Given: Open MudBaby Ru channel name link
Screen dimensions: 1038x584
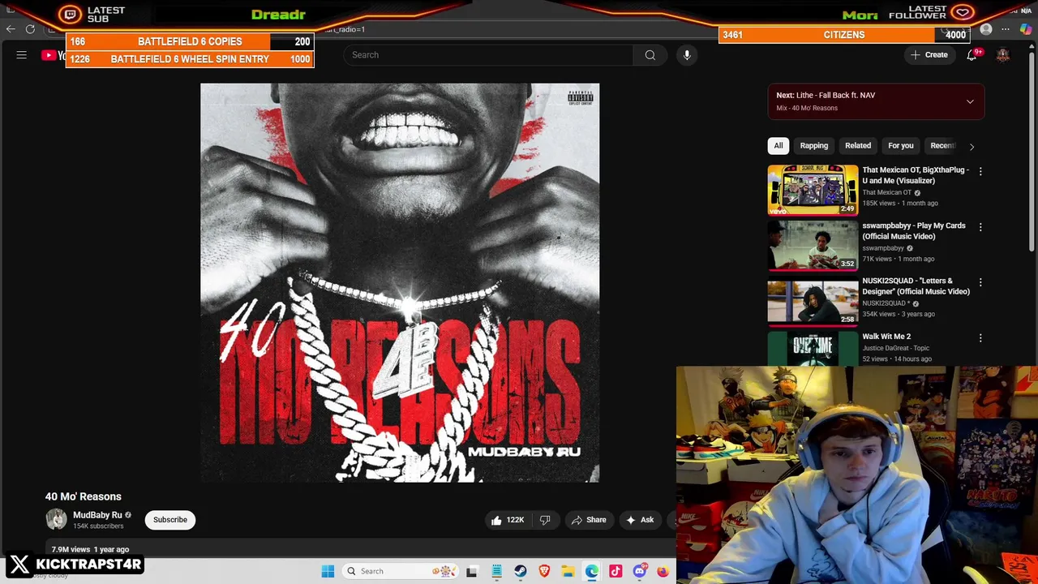Looking at the screenshot, I should (x=97, y=515).
